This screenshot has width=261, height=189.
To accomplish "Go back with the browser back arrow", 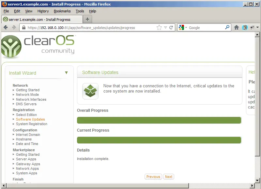I will [x=6, y=27].
